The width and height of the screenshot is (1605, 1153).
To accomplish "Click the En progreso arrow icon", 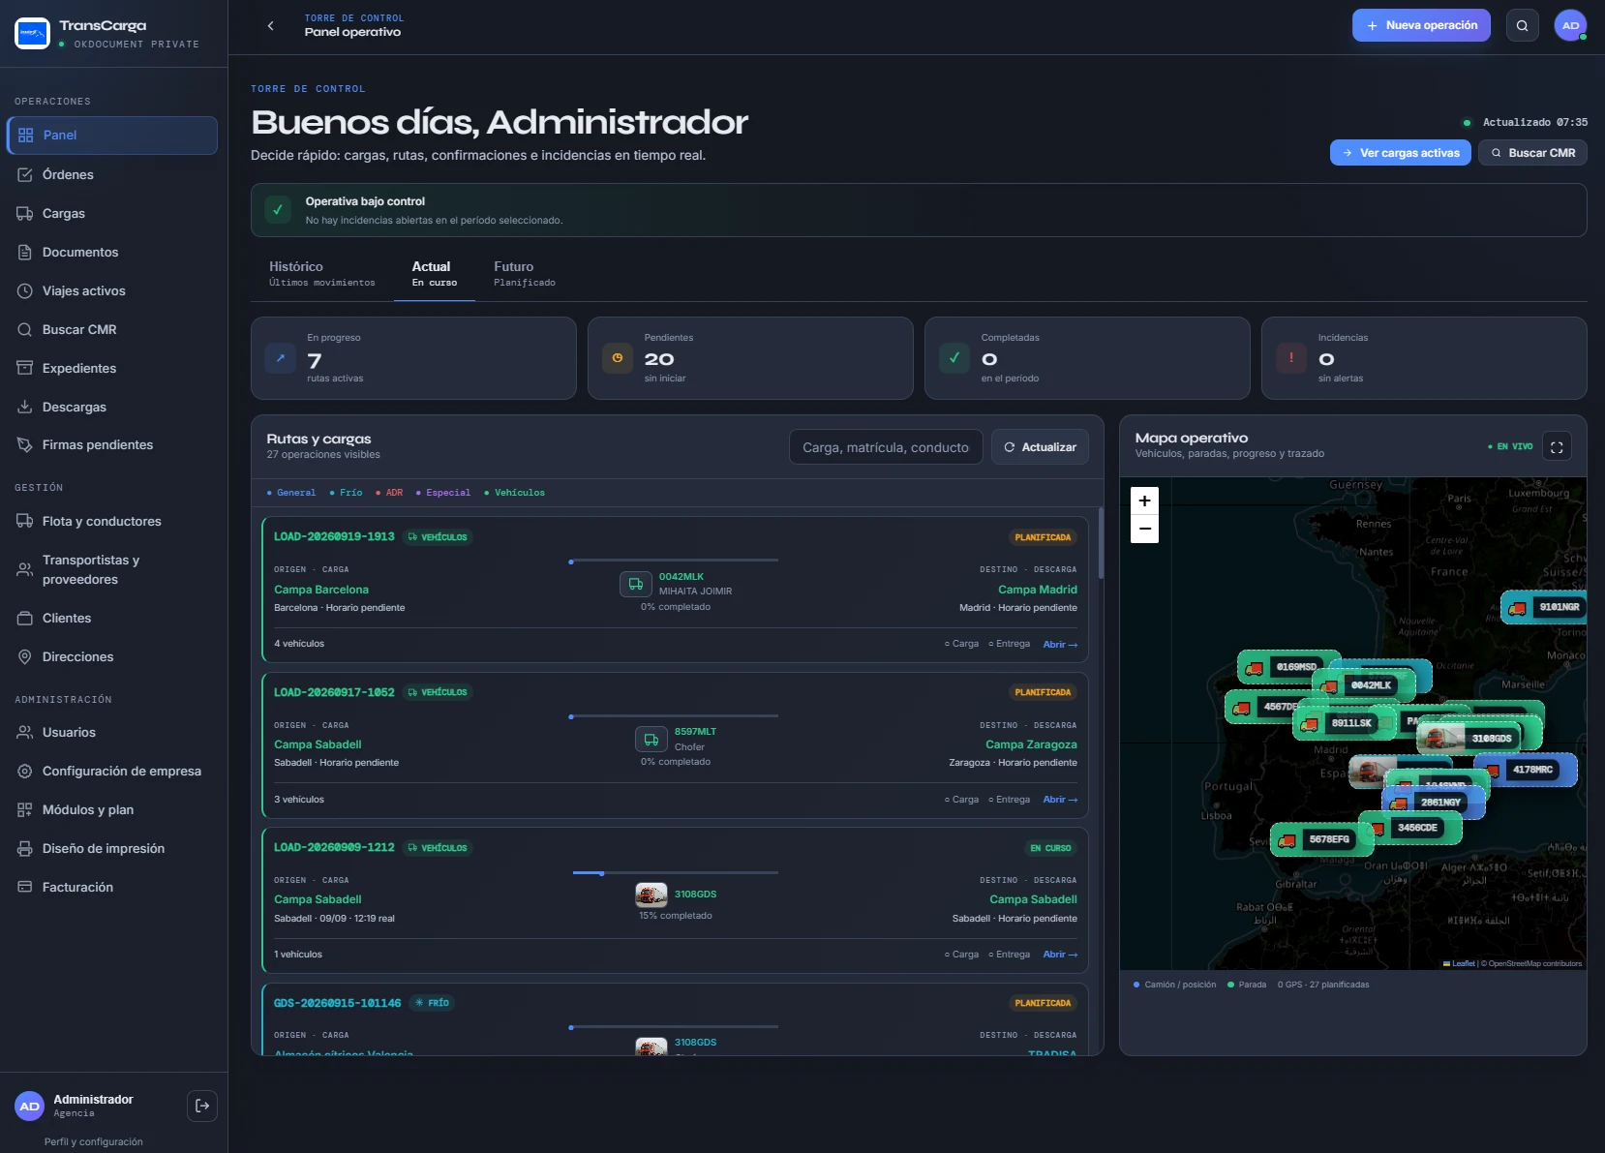I will pyautogui.click(x=281, y=358).
